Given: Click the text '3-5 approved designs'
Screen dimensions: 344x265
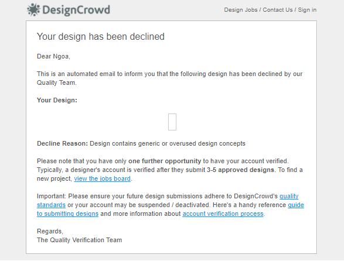Looking at the screenshot, I should pos(240,170).
